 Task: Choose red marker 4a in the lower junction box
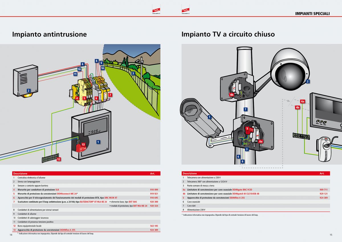point(260,141)
